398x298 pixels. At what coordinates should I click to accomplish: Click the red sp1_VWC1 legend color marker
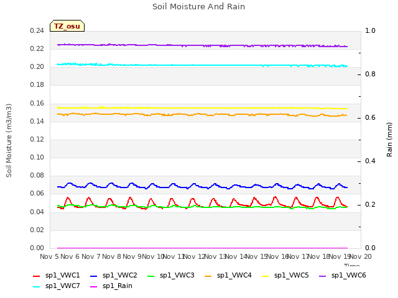pyautogui.click(x=36, y=276)
